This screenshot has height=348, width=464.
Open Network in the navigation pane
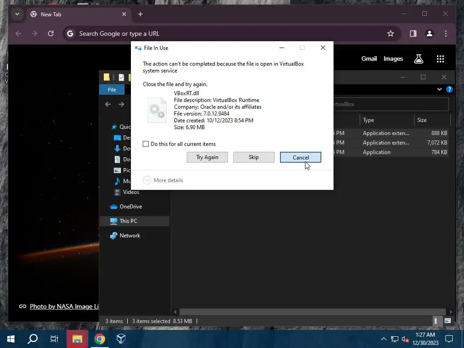[130, 236]
